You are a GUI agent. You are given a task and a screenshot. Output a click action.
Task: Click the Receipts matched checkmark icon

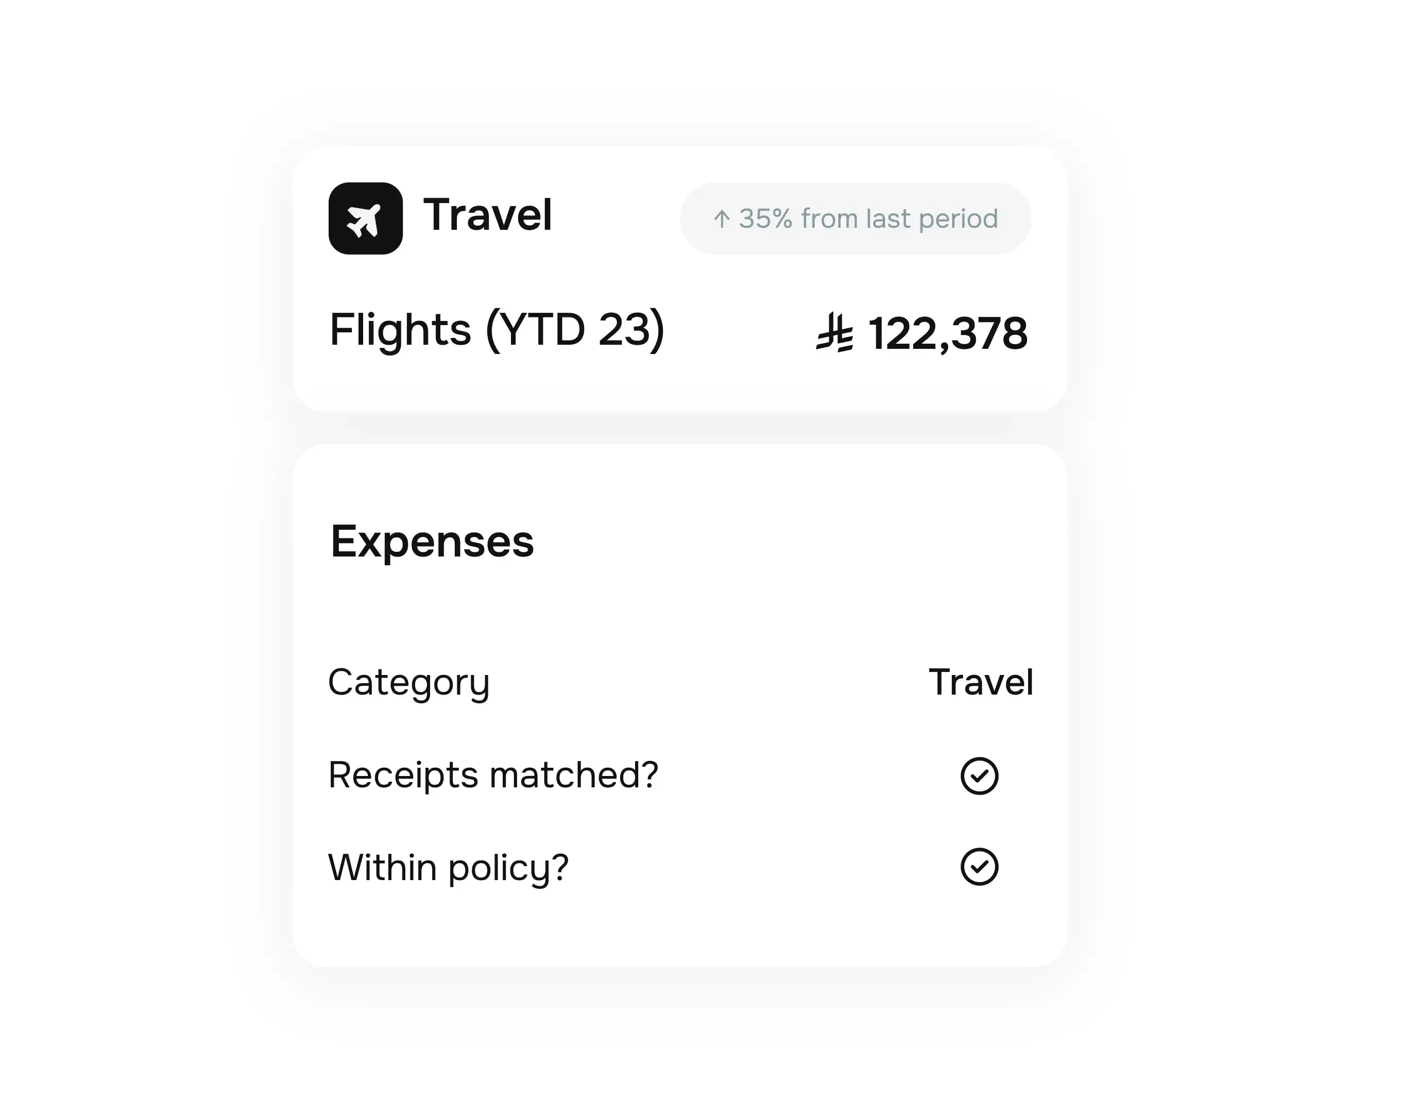point(979,775)
